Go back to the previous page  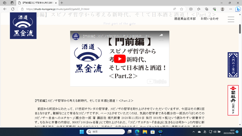(5, 9)
